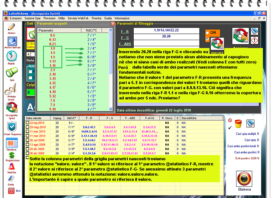Screen dimensions: 271x198
Task: Tick first checkbox in the RUO group
Action: 31,71
